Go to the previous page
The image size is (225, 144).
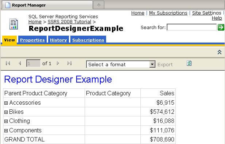pyautogui.click(x=20, y=63)
